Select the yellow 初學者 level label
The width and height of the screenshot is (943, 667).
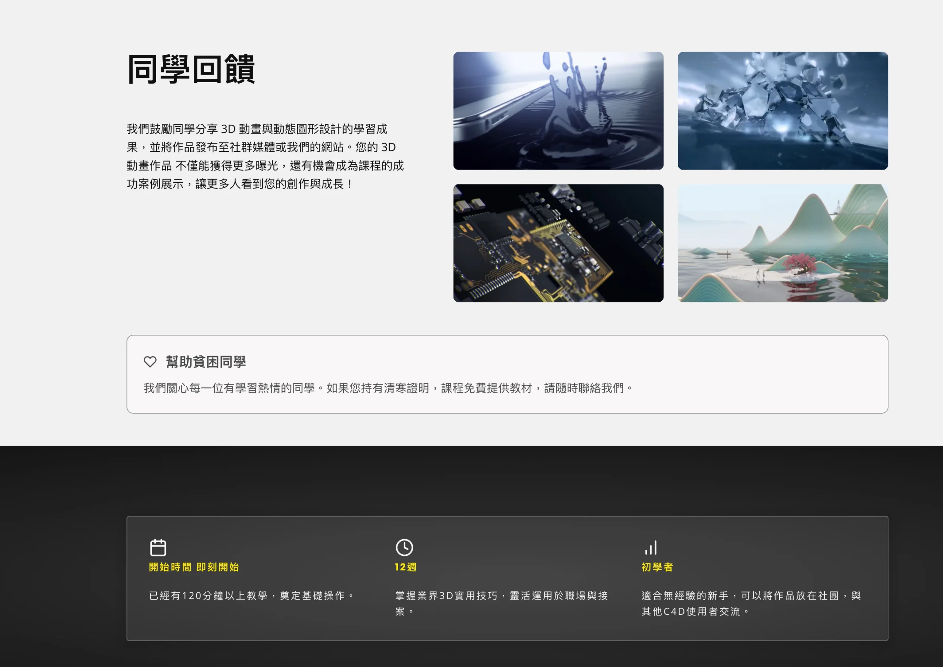(657, 567)
